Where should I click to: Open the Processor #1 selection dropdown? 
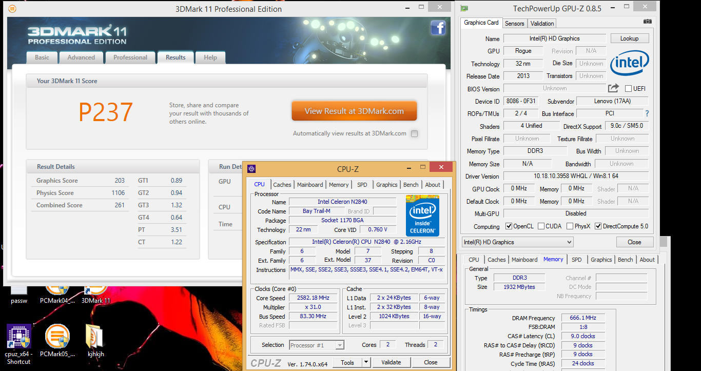point(317,345)
